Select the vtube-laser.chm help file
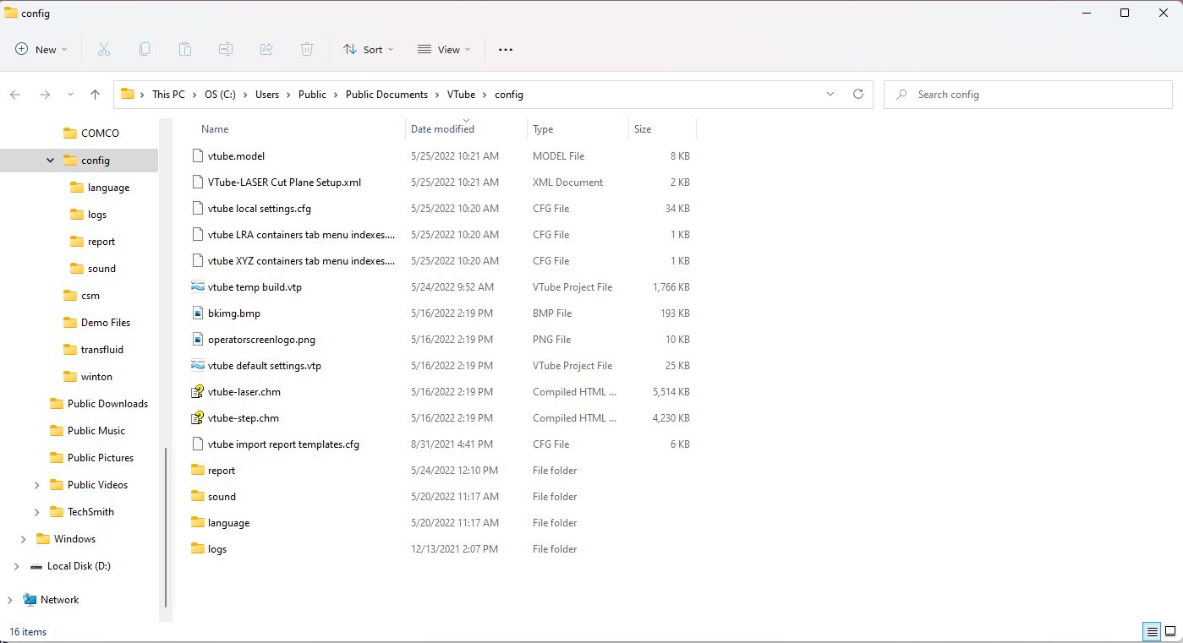 point(244,392)
